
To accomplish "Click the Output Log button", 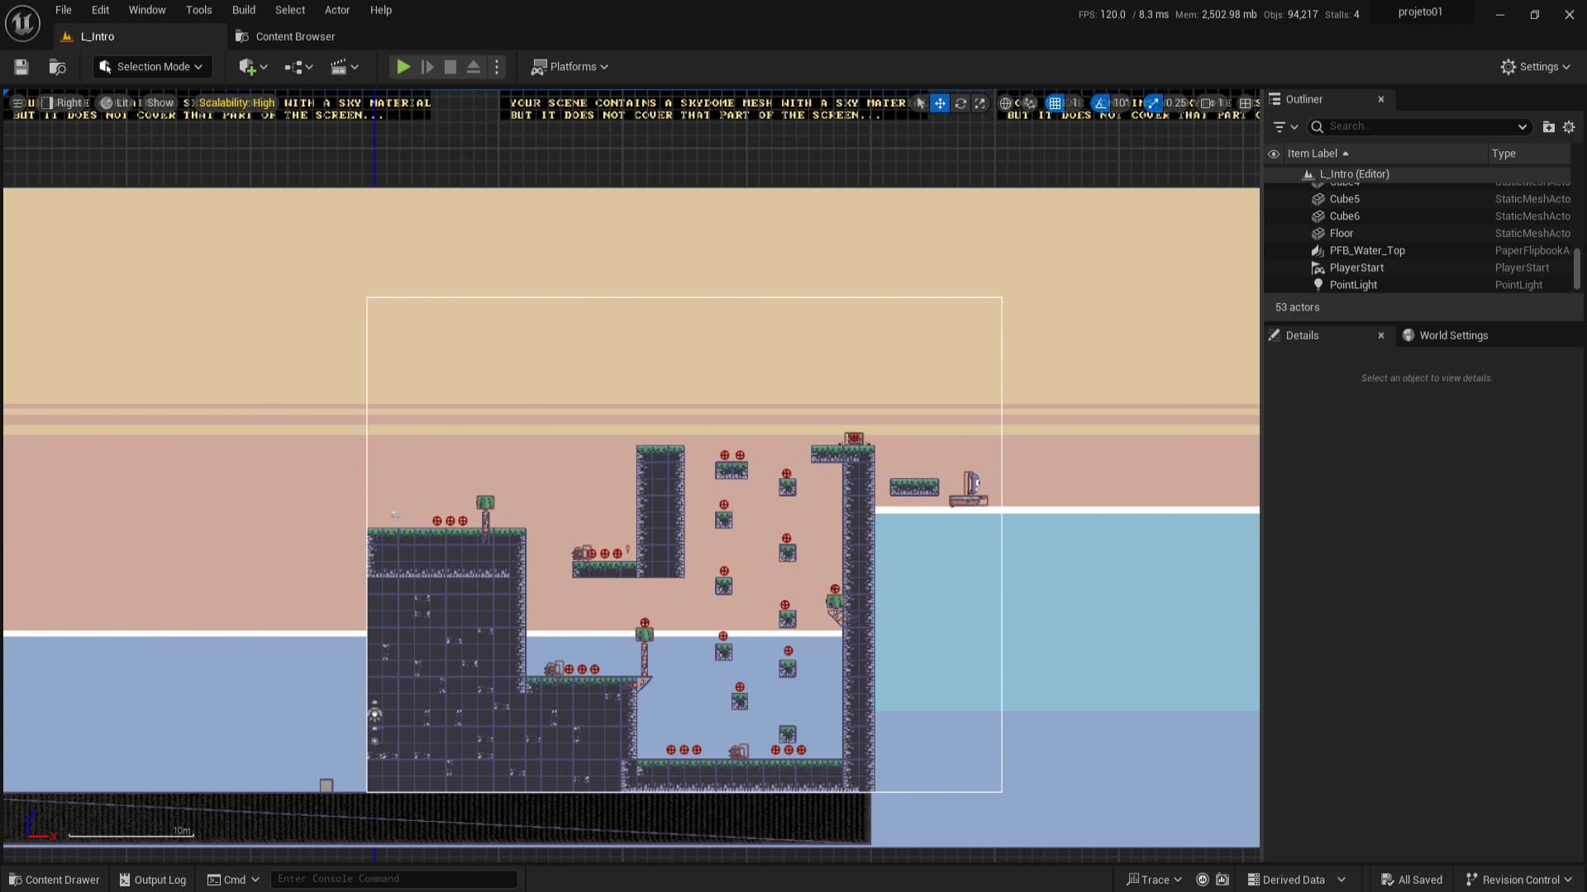I will click(x=153, y=880).
